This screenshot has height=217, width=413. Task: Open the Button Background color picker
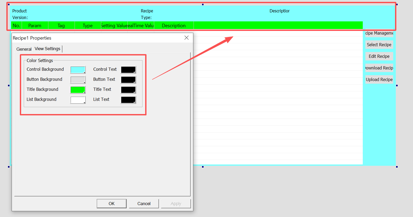(78, 80)
